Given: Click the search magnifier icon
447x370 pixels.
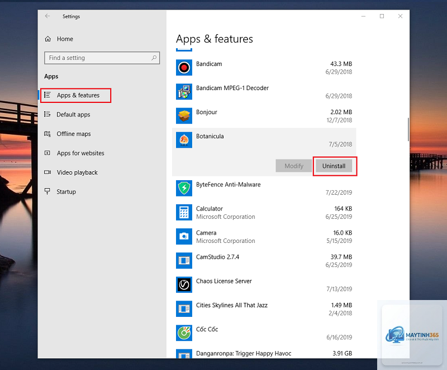Looking at the screenshot, I should coord(154,58).
